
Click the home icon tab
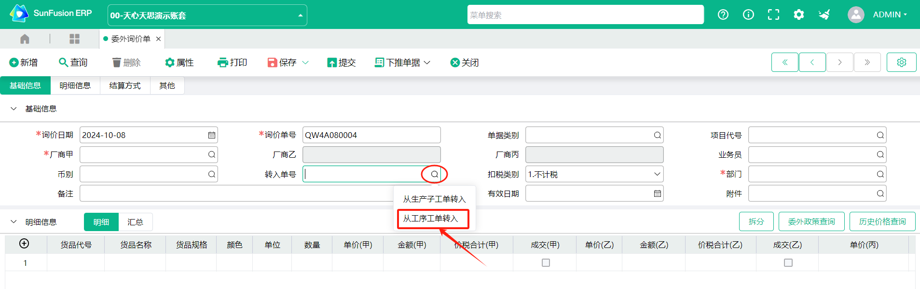coord(25,39)
